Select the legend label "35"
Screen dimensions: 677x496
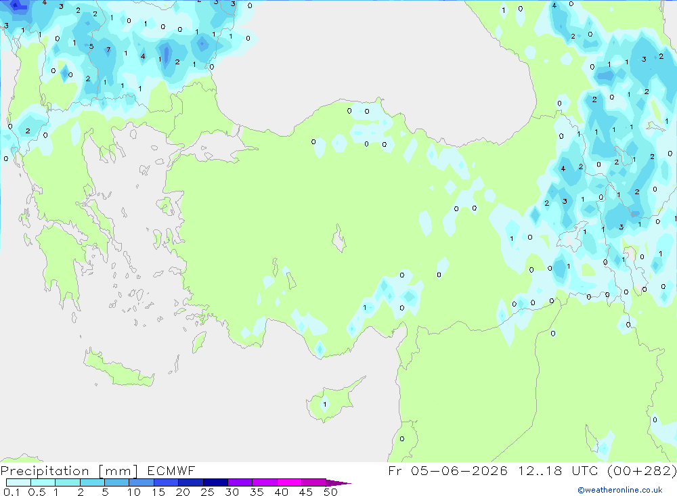pyautogui.click(x=257, y=492)
